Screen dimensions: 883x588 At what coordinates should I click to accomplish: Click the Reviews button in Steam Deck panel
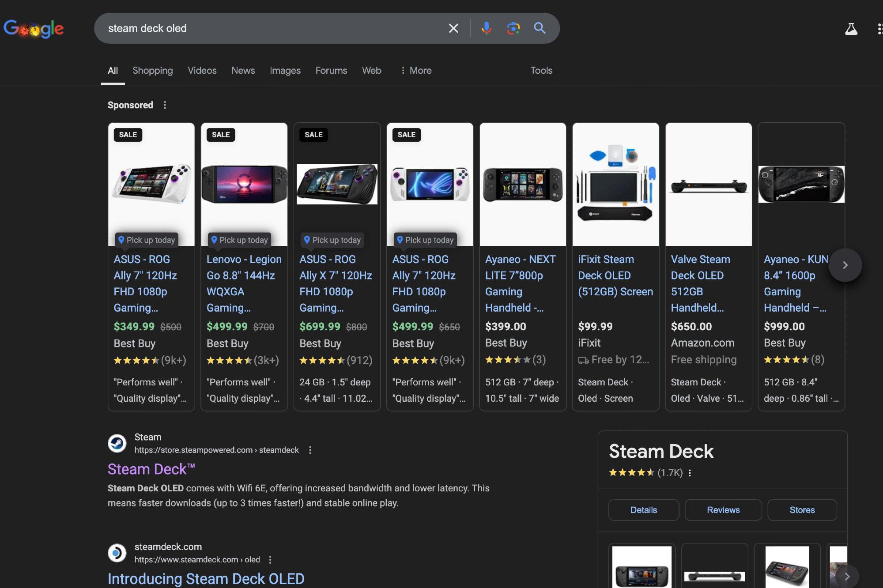pyautogui.click(x=723, y=510)
